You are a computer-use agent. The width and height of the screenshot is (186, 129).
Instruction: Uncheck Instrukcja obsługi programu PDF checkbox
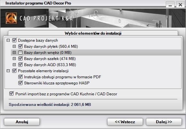coord(21,77)
